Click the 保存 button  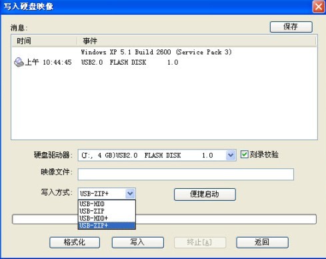(x=291, y=27)
